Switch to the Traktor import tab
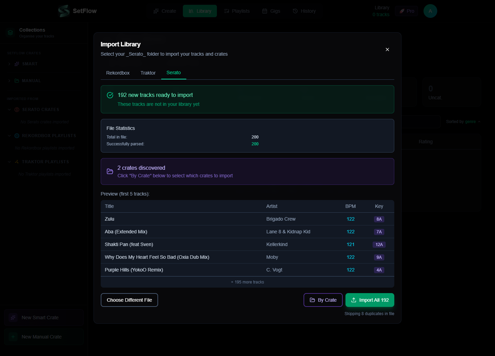 pyautogui.click(x=148, y=73)
